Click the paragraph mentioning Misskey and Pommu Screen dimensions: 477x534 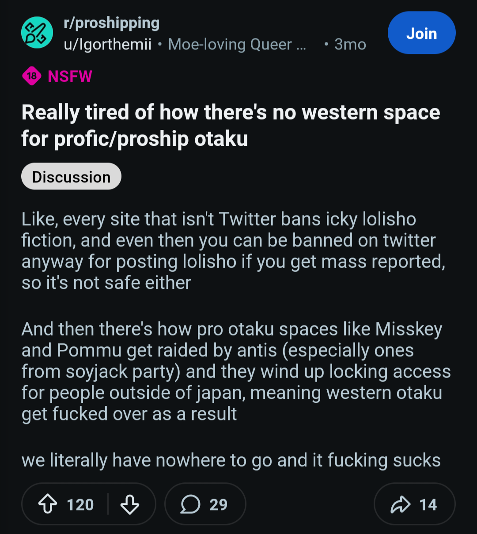236,371
